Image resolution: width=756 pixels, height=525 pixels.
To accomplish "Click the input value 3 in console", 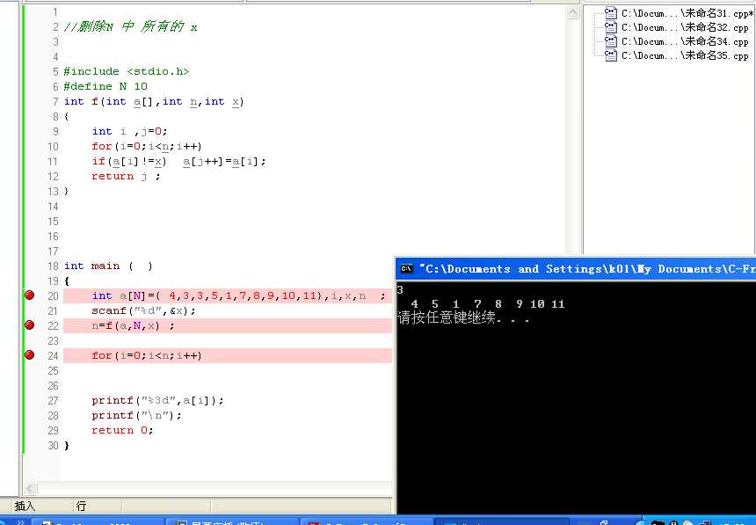I will (x=400, y=290).
